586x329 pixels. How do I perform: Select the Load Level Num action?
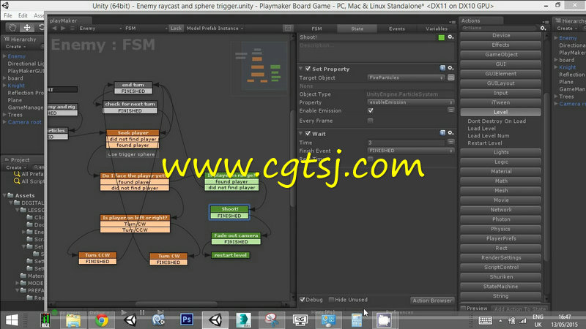tap(488, 136)
